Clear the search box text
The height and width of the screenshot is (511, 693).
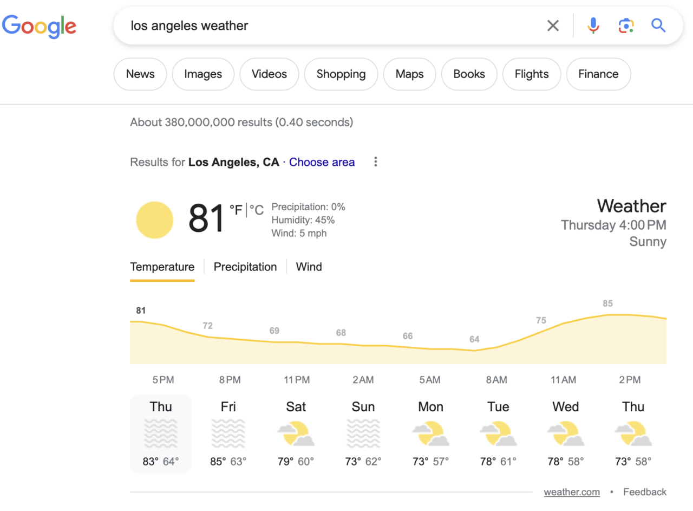[553, 25]
